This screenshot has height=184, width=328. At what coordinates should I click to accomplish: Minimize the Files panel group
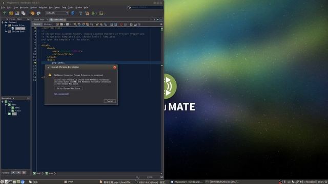[x=28, y=19]
